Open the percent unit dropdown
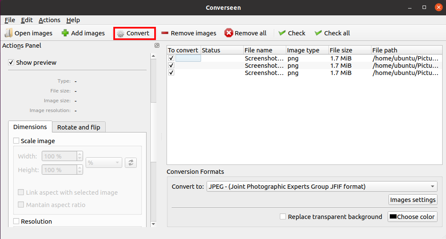The image size is (446, 239). 104,163
